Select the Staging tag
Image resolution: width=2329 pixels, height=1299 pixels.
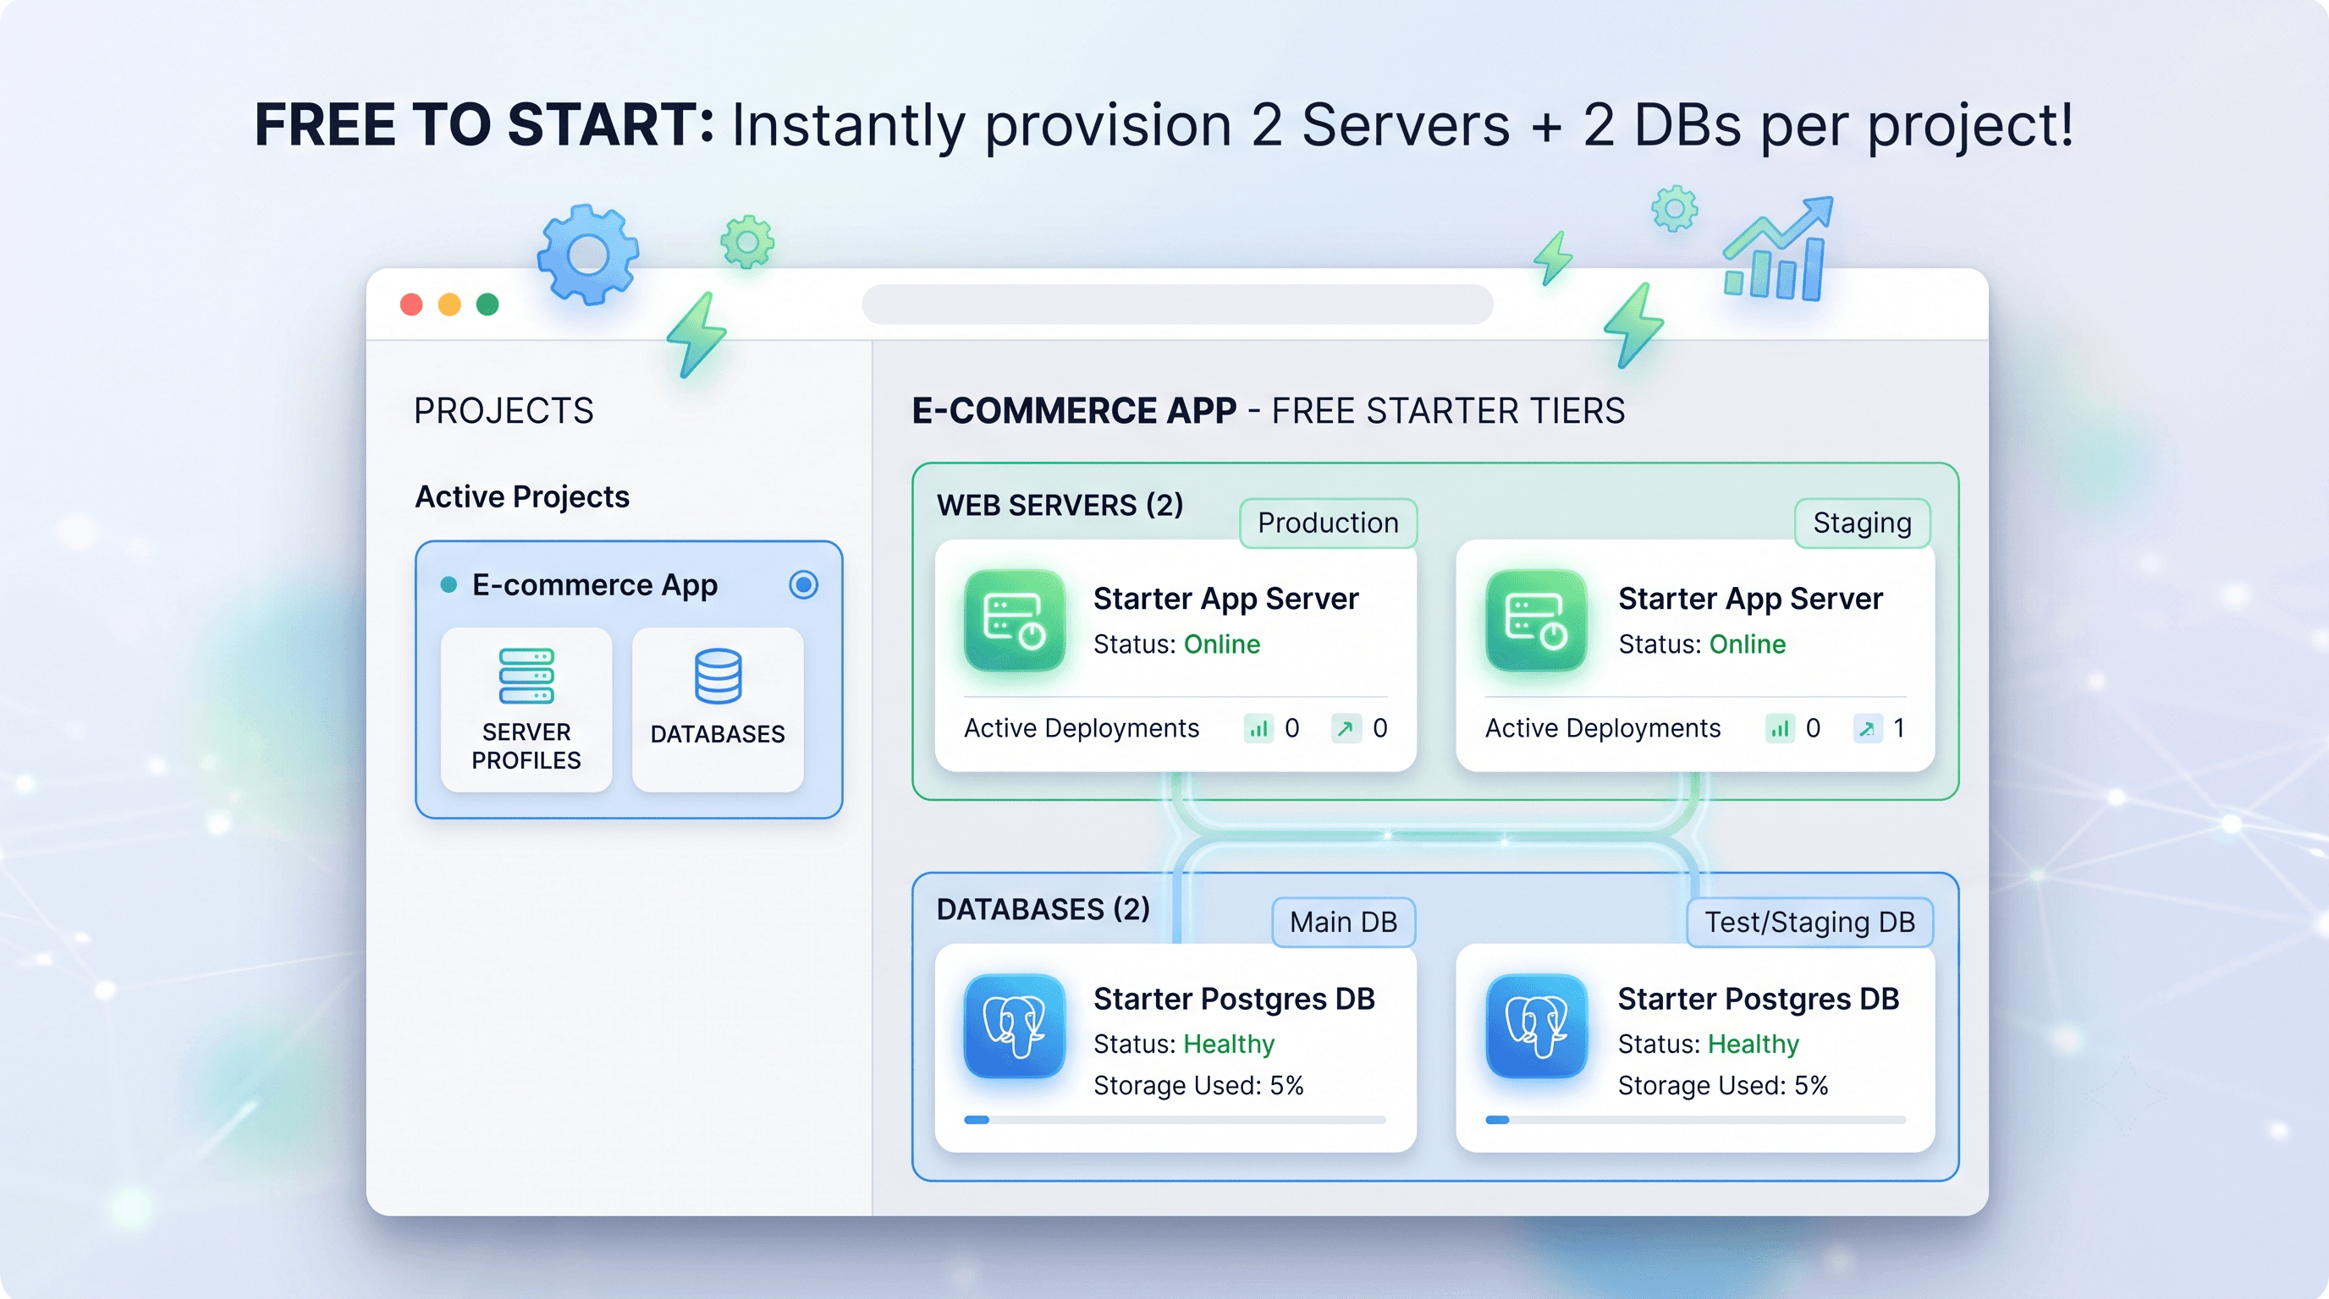(1863, 523)
